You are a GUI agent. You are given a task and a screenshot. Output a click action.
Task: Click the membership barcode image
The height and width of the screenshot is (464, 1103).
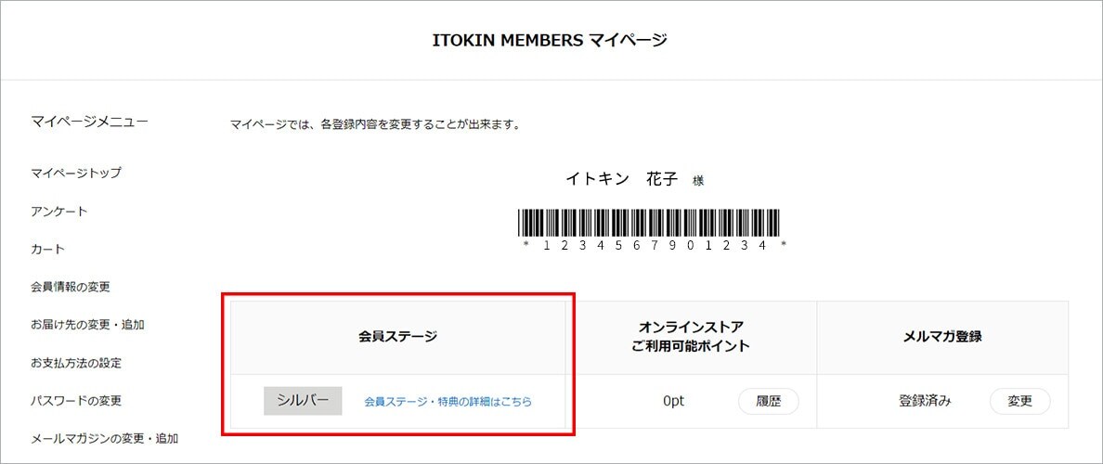click(649, 223)
